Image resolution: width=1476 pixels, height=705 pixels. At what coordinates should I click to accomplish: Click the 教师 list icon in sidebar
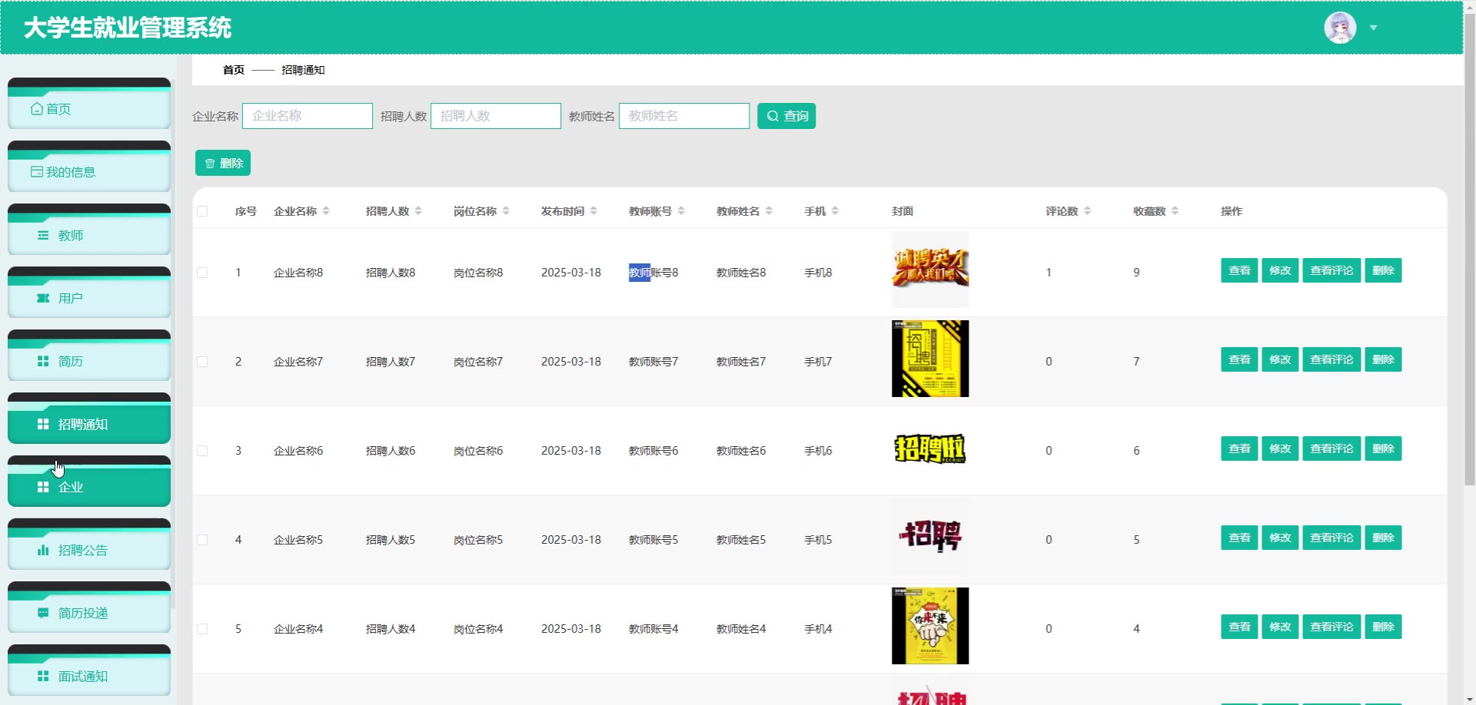43,236
